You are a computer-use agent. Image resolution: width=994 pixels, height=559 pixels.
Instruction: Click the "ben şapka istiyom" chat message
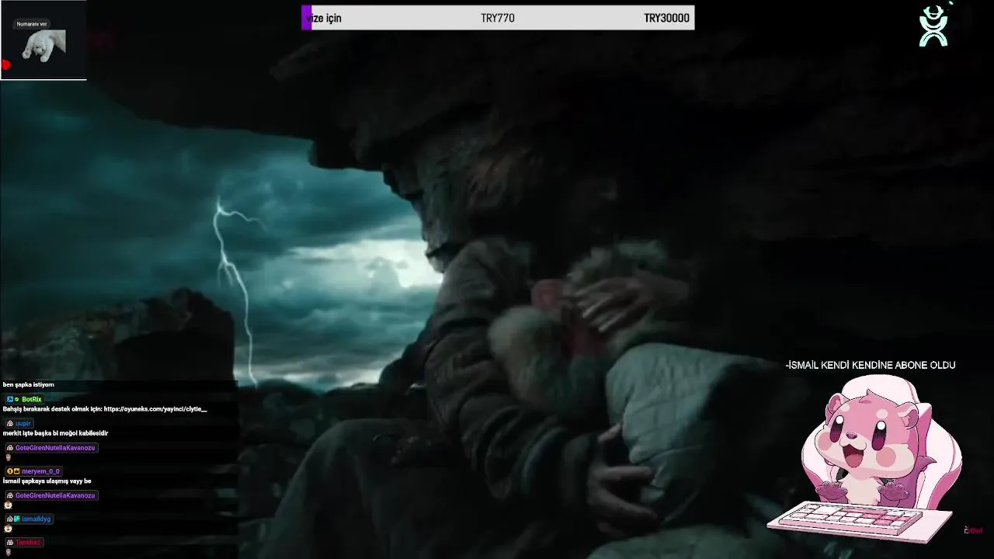[x=29, y=385]
